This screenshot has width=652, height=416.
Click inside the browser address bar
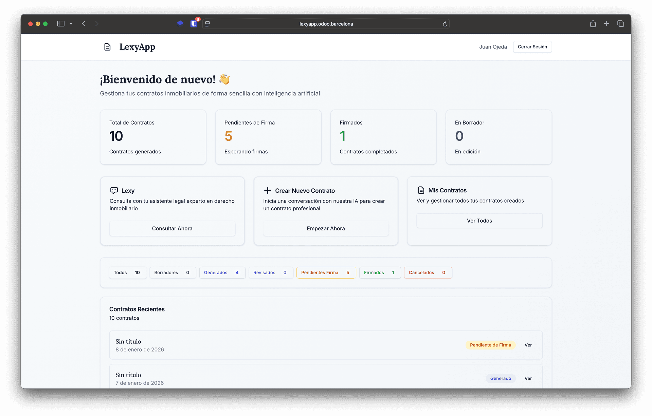326,24
